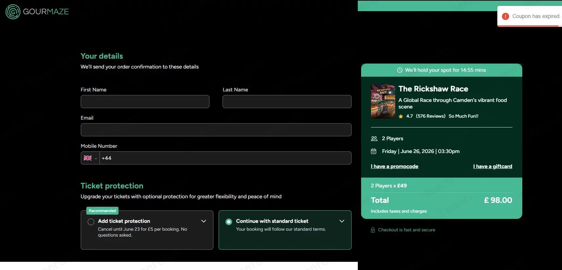Click the 'So Much Fun!!' text
The width and height of the screenshot is (562, 270).
point(464,116)
